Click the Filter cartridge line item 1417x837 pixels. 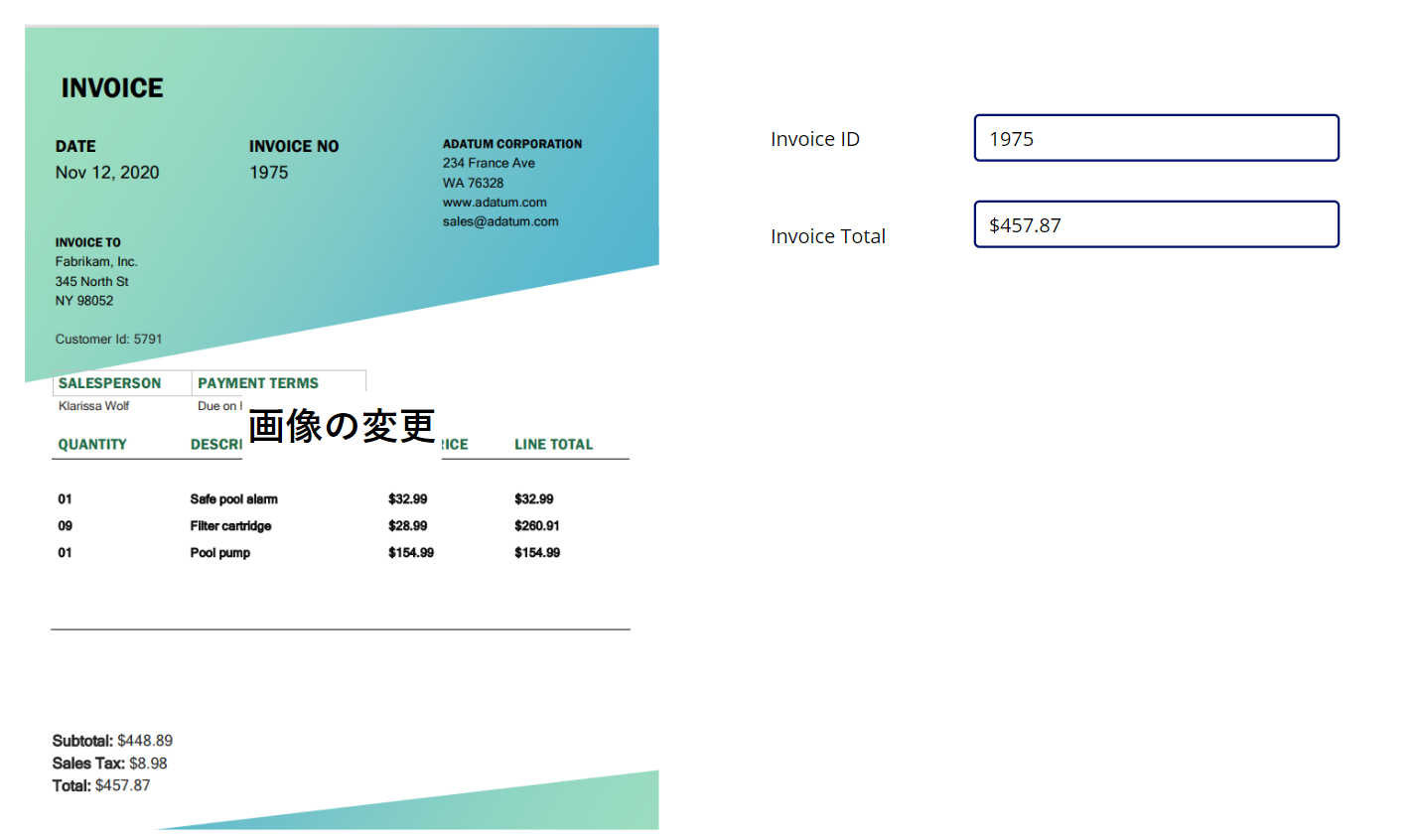230,526
